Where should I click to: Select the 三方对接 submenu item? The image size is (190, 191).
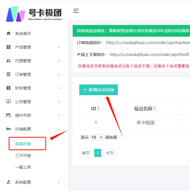(23, 155)
